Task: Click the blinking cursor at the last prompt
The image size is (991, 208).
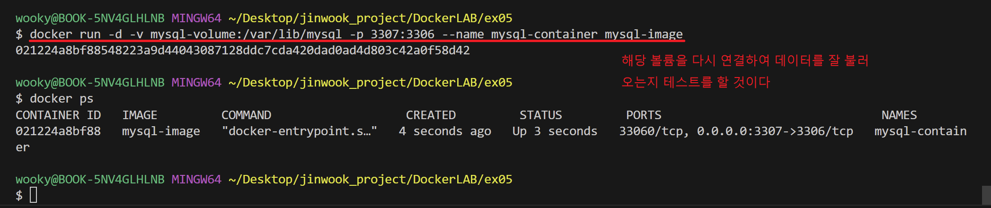Action: coord(33,195)
